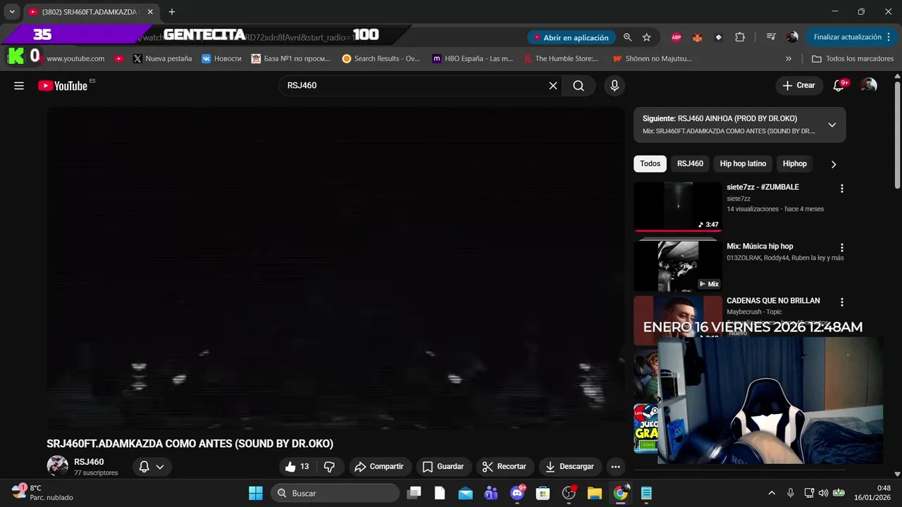The width and height of the screenshot is (902, 507).
Task: Download the video with Descargar
Action: [570, 466]
